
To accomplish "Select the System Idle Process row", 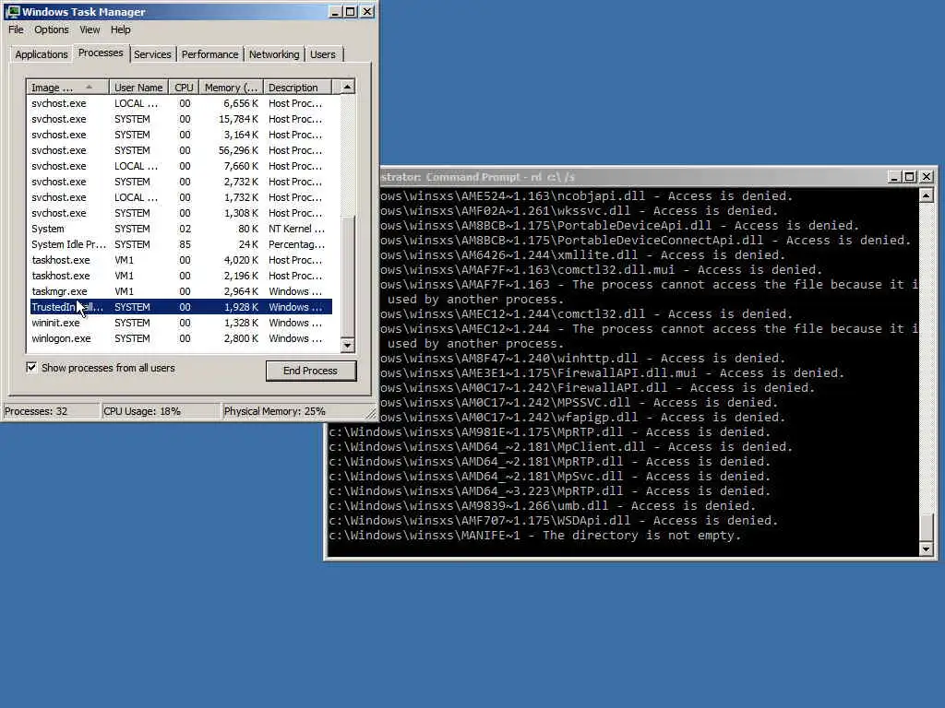I will pos(181,244).
